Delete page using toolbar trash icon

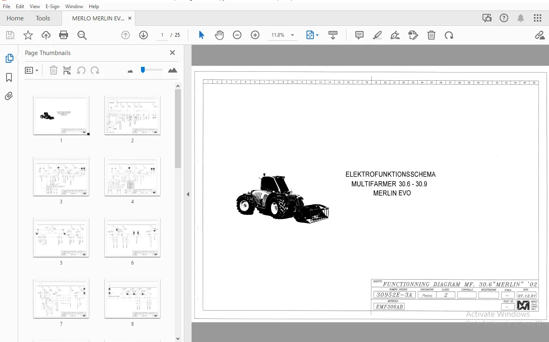coord(431,35)
